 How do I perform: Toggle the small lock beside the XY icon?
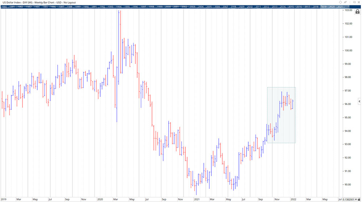click(x=359, y=199)
